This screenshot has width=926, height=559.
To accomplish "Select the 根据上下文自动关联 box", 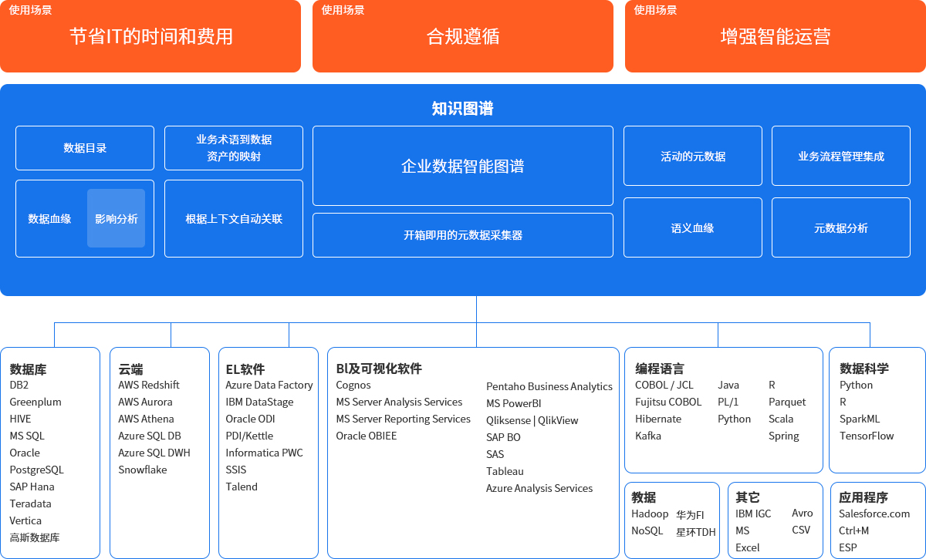I will (234, 218).
